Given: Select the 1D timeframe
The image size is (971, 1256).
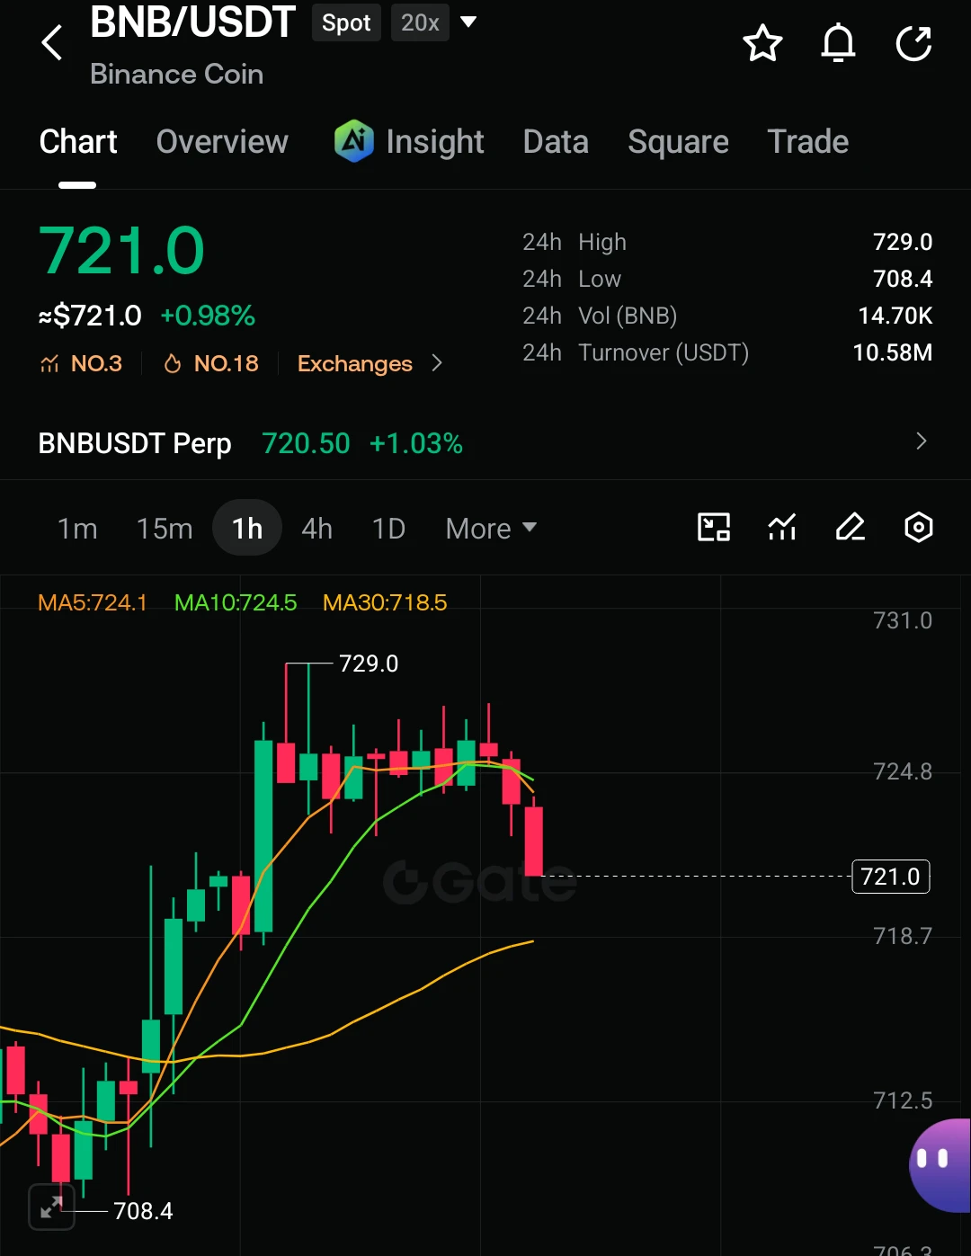Looking at the screenshot, I should coord(388,529).
